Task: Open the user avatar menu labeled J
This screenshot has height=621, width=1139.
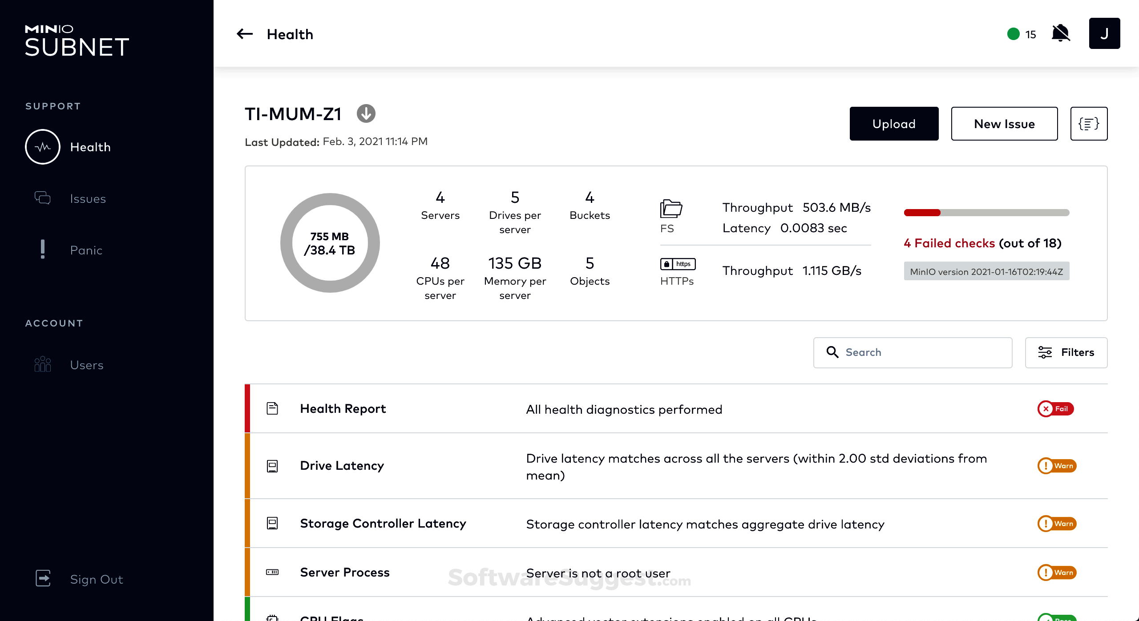Action: 1104,33
